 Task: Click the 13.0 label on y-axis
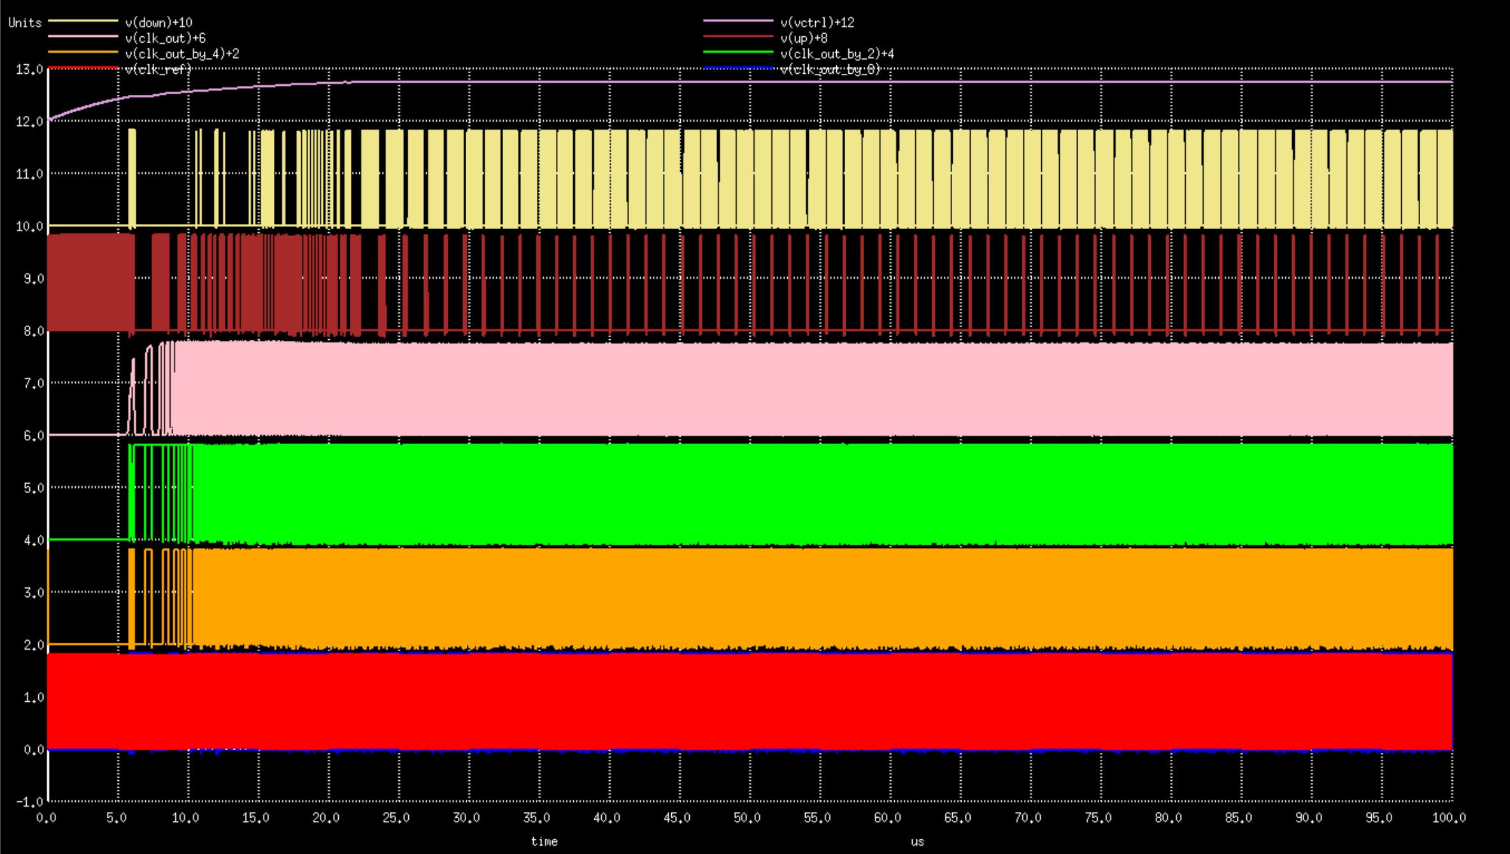pyautogui.click(x=29, y=69)
